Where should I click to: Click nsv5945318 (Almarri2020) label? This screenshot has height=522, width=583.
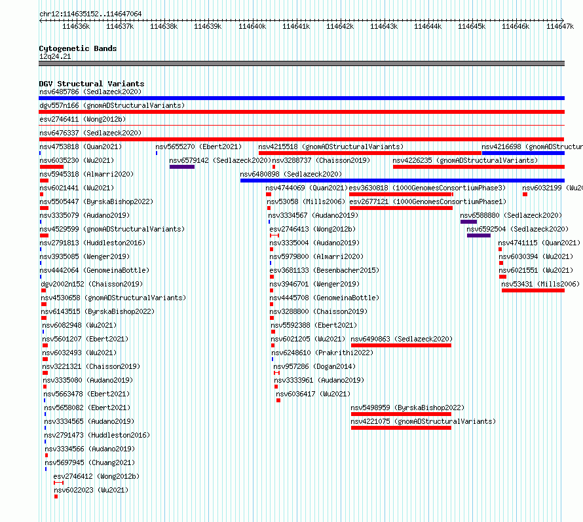coord(86,174)
